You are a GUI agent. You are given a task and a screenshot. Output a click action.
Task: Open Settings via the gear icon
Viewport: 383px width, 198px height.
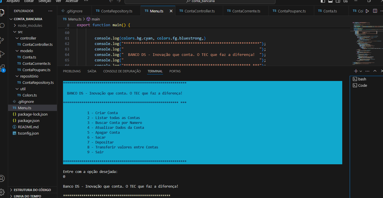pos(2,192)
